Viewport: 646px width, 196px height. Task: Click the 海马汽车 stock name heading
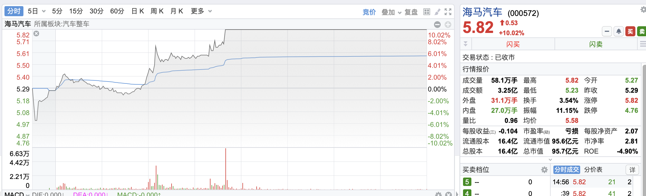482,12
